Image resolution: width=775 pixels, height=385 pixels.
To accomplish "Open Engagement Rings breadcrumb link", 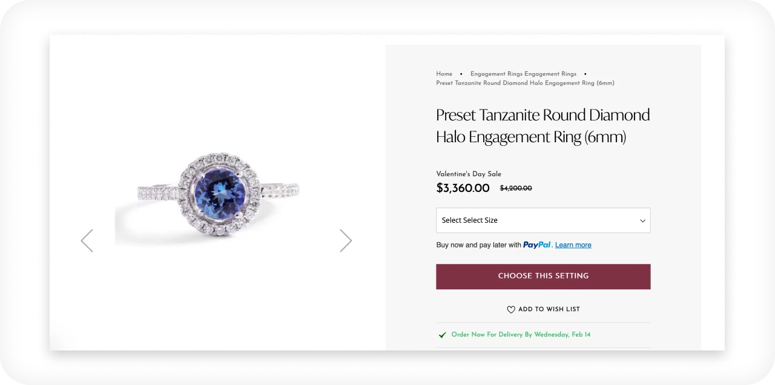I will (523, 74).
